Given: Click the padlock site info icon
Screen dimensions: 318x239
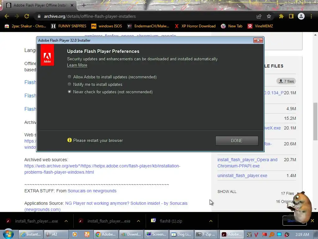Looking at the screenshot, I should [x=39, y=16].
